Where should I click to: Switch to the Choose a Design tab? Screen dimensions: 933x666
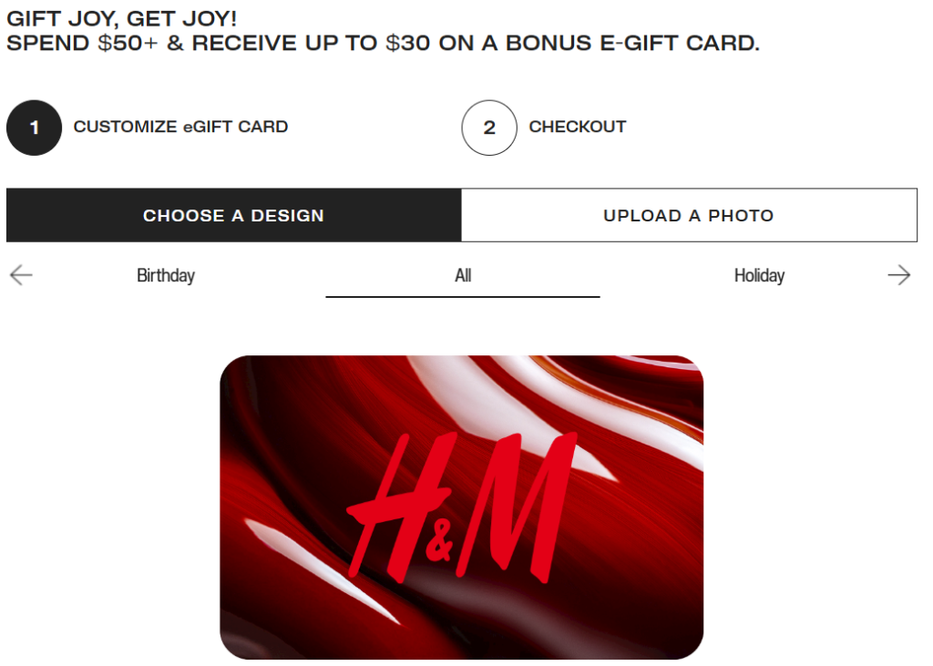tap(234, 215)
